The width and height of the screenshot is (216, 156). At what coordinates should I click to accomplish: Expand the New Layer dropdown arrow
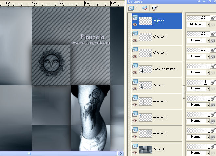coord(137,8)
